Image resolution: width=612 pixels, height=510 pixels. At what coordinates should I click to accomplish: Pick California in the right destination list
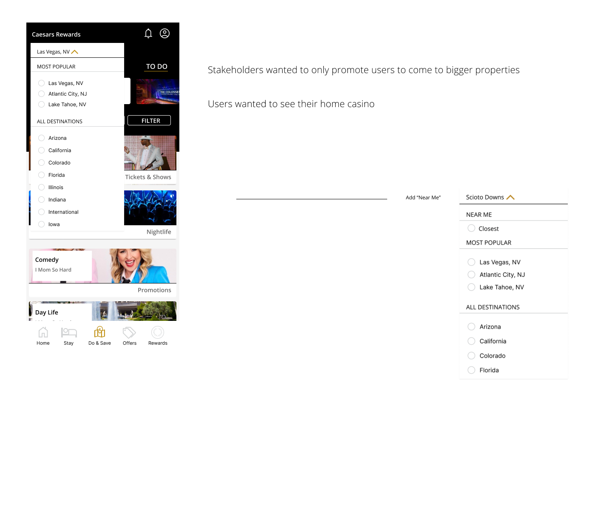point(471,341)
